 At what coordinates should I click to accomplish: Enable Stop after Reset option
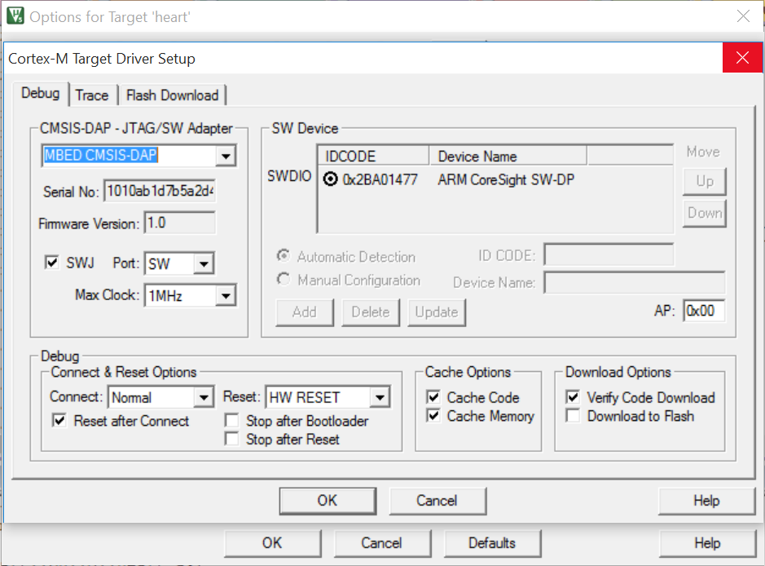pos(231,439)
